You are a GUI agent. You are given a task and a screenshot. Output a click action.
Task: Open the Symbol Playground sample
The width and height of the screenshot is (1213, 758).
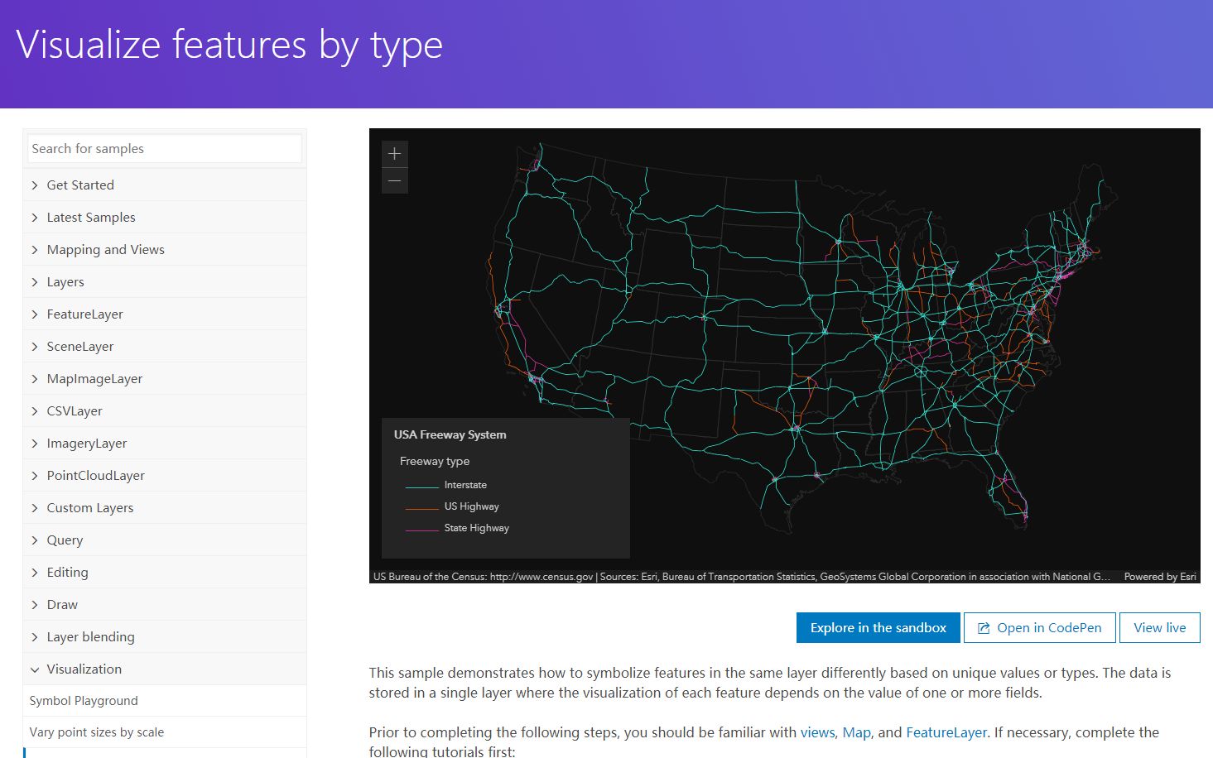[83, 700]
